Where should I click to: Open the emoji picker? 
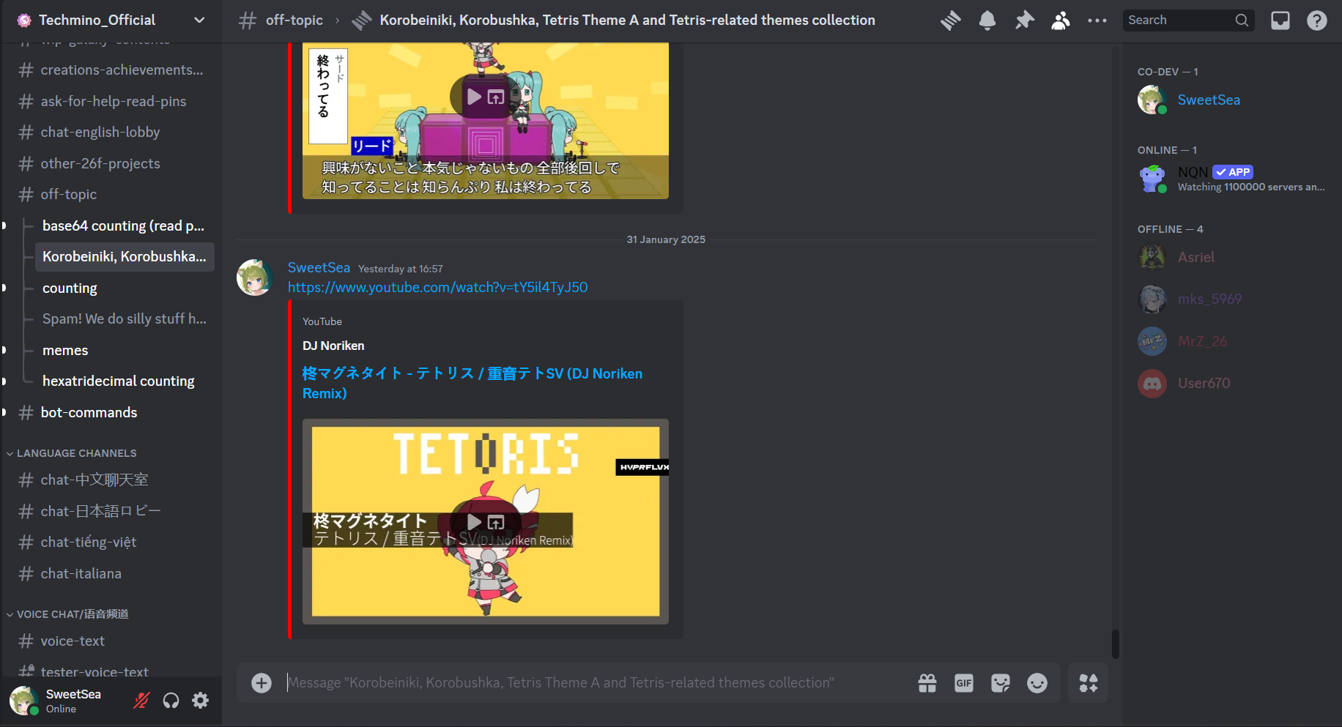[1037, 683]
